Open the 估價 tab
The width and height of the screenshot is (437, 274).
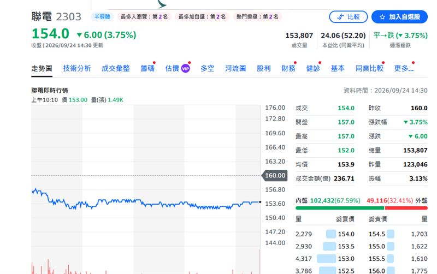pos(172,69)
